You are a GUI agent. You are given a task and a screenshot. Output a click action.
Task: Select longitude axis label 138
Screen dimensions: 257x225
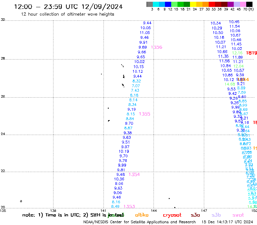pos(53,211)
